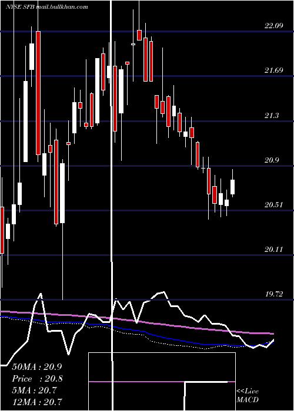
Task: Click the 20.11 price level label
Action: pos(274,250)
